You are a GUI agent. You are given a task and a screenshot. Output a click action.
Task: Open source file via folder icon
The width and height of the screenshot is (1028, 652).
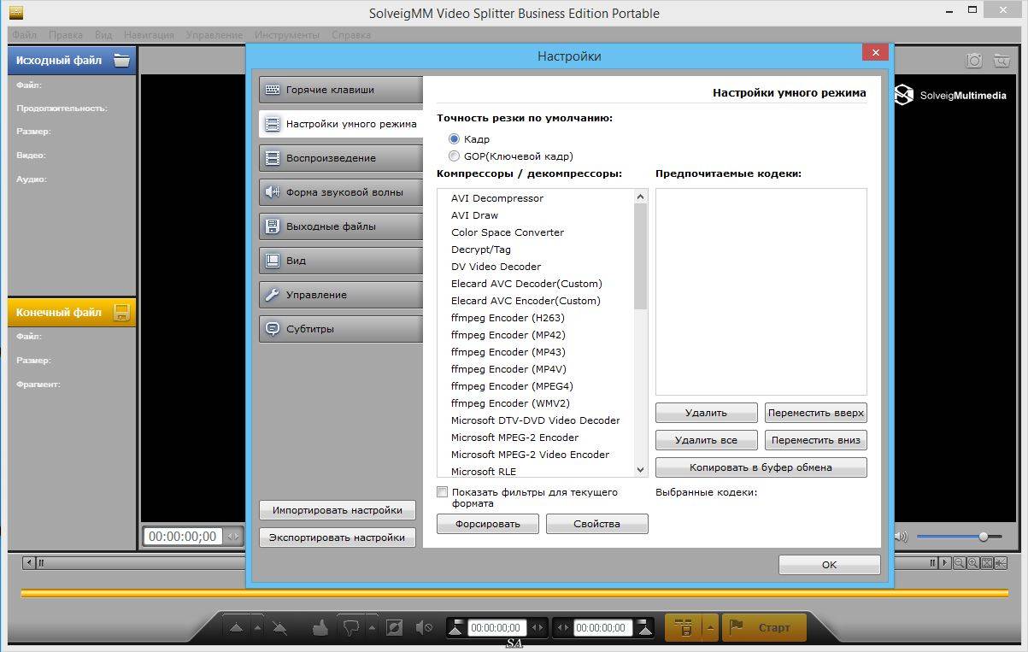pos(122,60)
